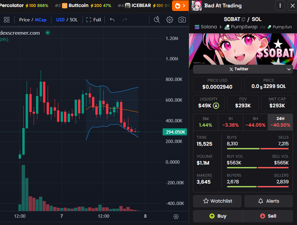297x225 pixels.
Task: Add SOBAT to Watchlist
Action: (217, 201)
